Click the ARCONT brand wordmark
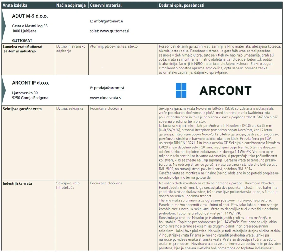This screenshot has height=252, width=284. click(226, 91)
